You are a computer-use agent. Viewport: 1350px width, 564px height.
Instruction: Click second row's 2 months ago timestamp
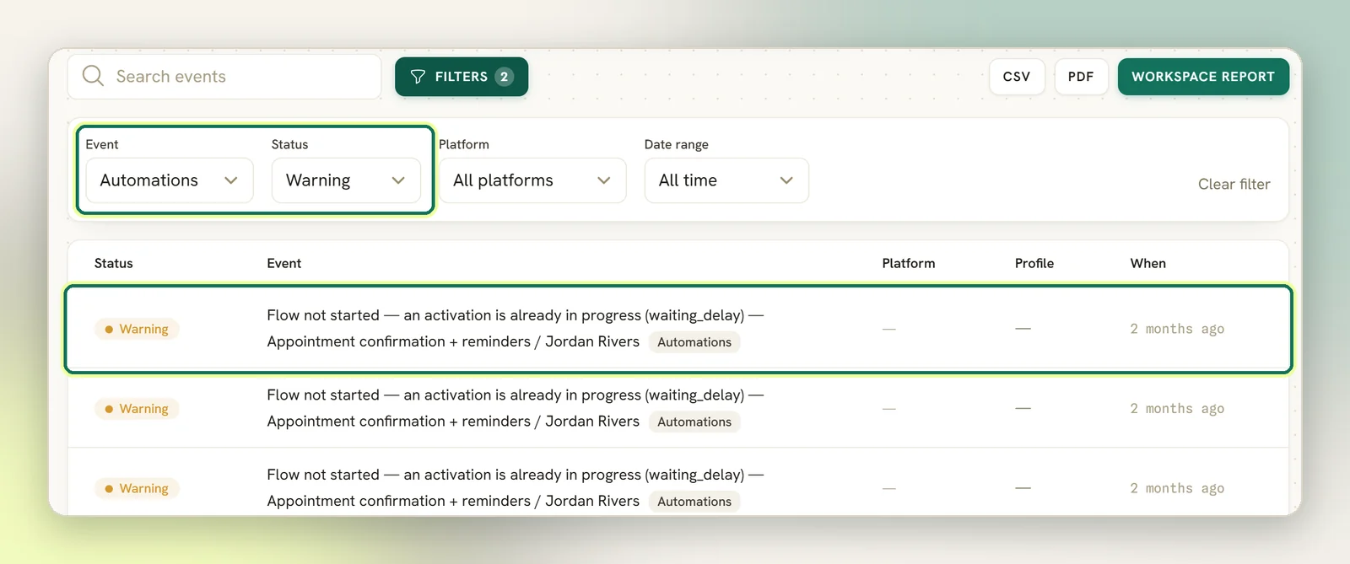click(x=1177, y=409)
